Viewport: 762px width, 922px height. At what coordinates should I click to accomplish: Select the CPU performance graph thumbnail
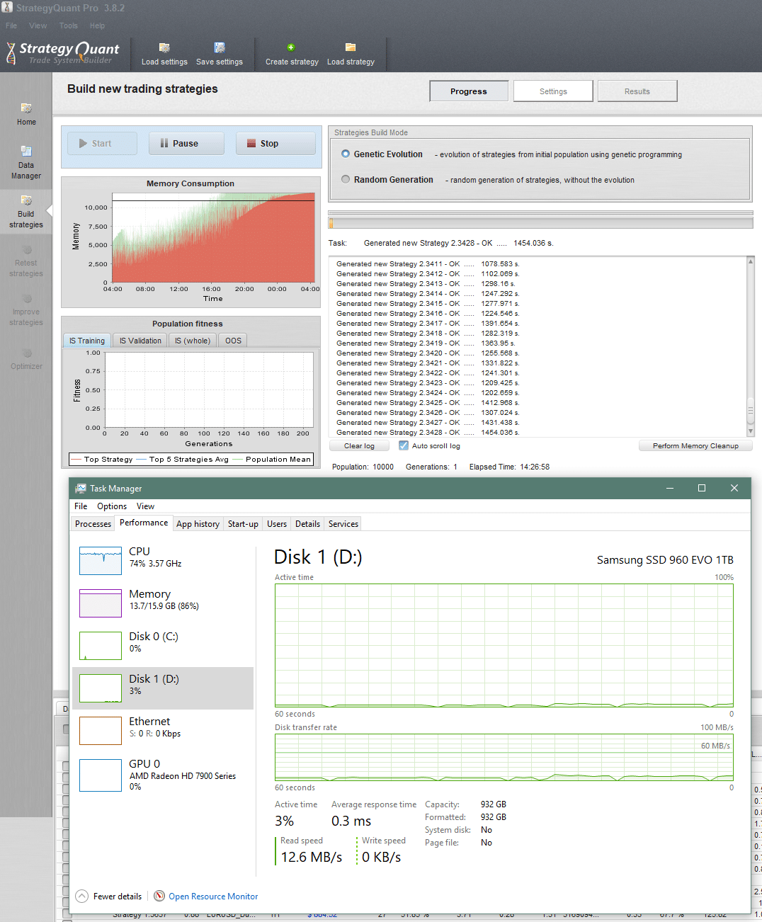[101, 561]
